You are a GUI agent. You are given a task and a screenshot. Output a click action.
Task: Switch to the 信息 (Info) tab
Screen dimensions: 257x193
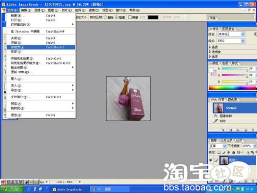(213, 18)
